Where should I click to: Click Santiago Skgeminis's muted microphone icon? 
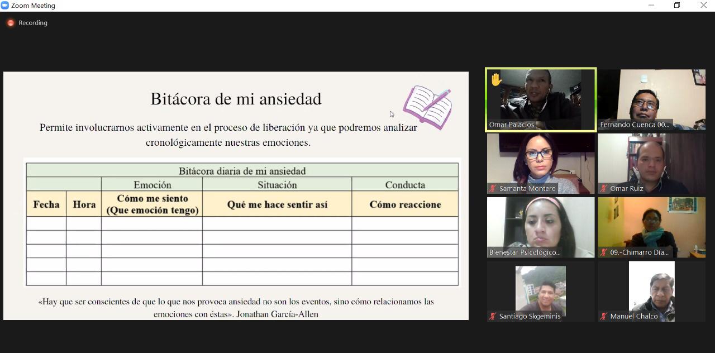point(492,316)
